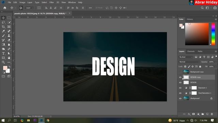Click the foreground color swatch in toolbox
The image size is (218, 123).
pos(5,68)
